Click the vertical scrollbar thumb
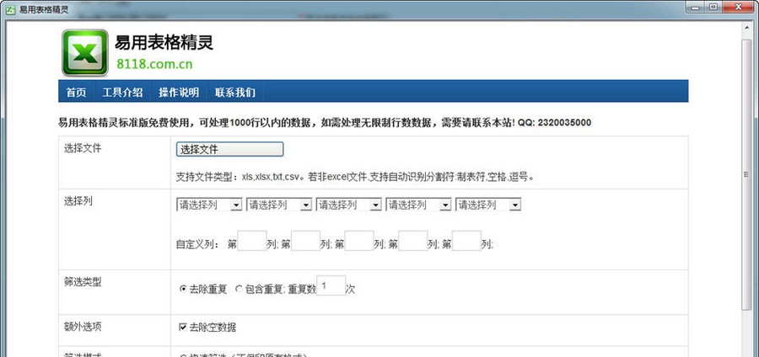 [x=746, y=175]
